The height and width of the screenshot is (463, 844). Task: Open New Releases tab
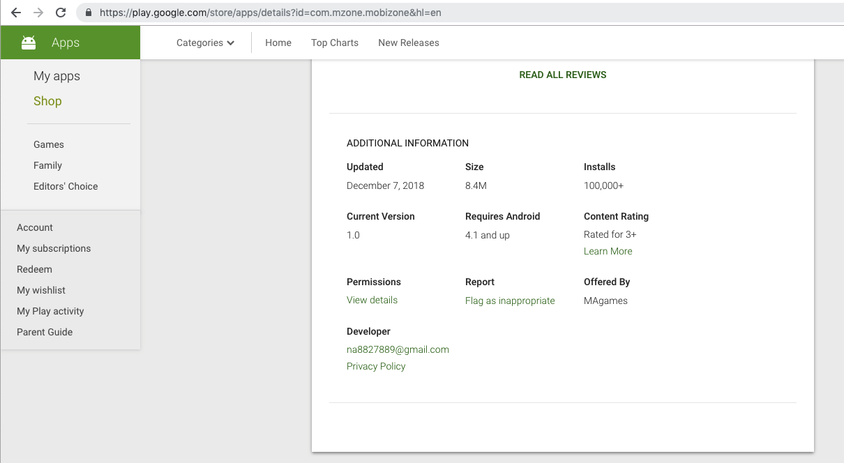[x=409, y=43]
